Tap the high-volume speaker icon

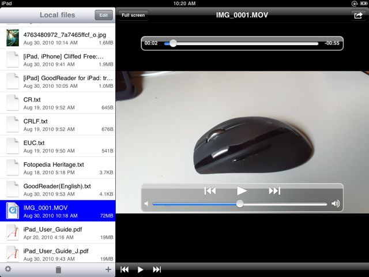coord(336,204)
